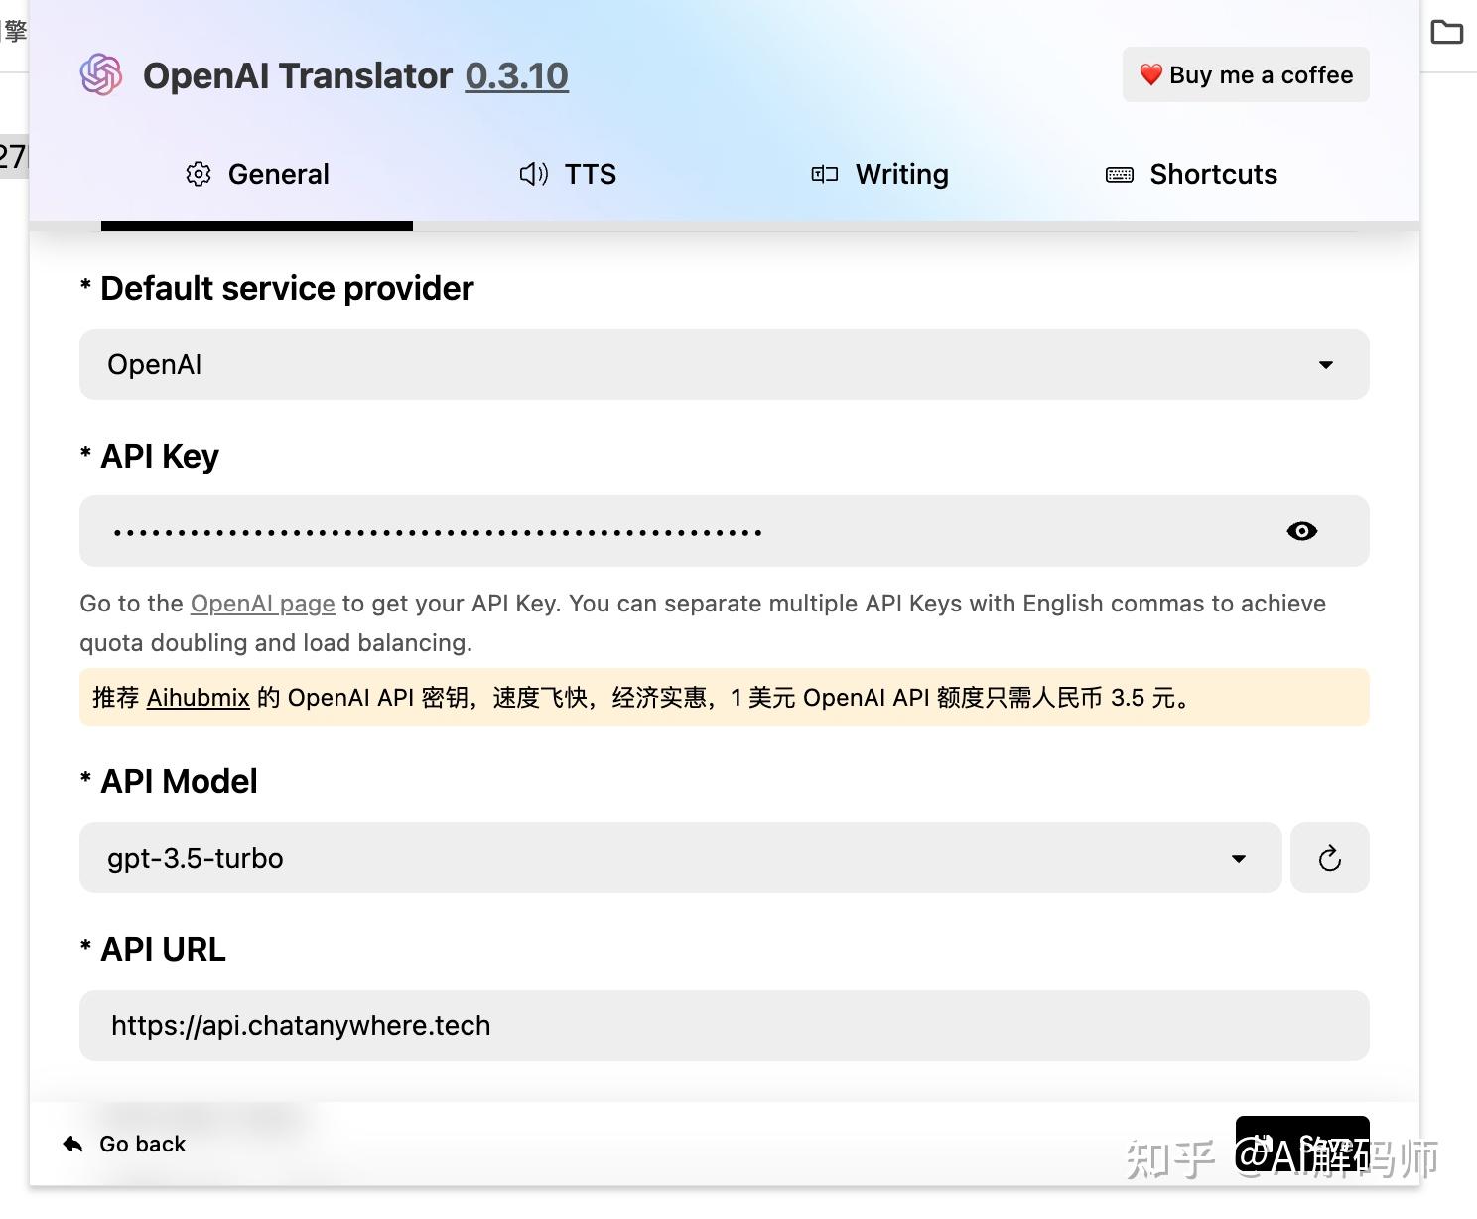
Task: Switch to the Shortcuts tab
Action: 1191,174
